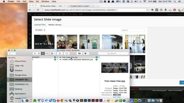Click the volume menu bar icon
This screenshot has height=103, width=184.
[x=136, y=1]
